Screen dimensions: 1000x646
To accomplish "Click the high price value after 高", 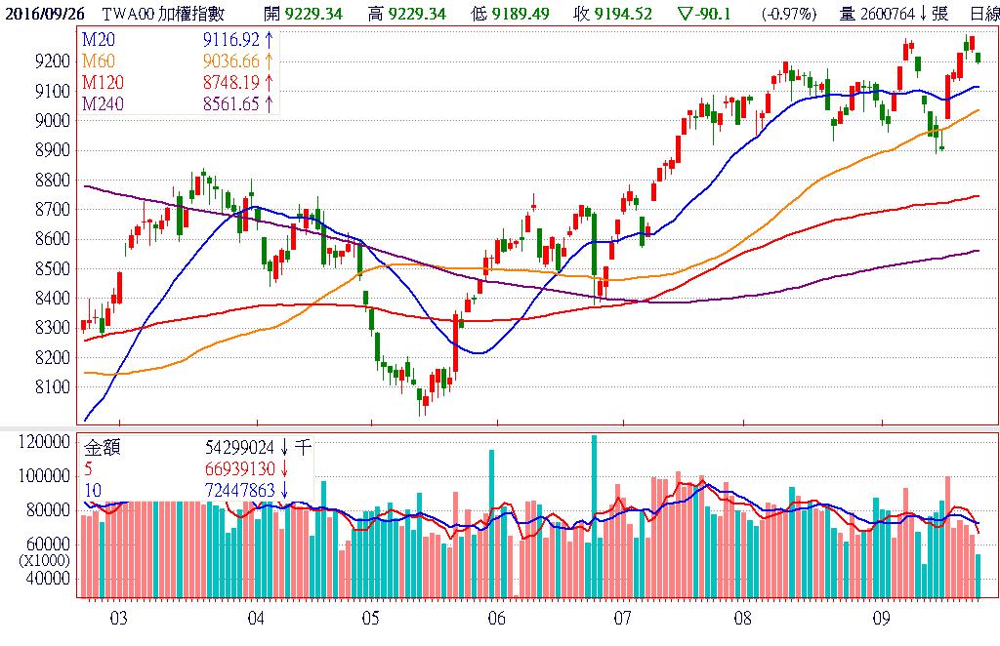I will point(416,14).
